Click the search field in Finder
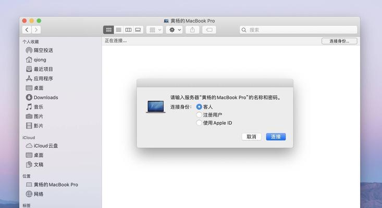Screen dimensions: 382x208 (299, 30)
